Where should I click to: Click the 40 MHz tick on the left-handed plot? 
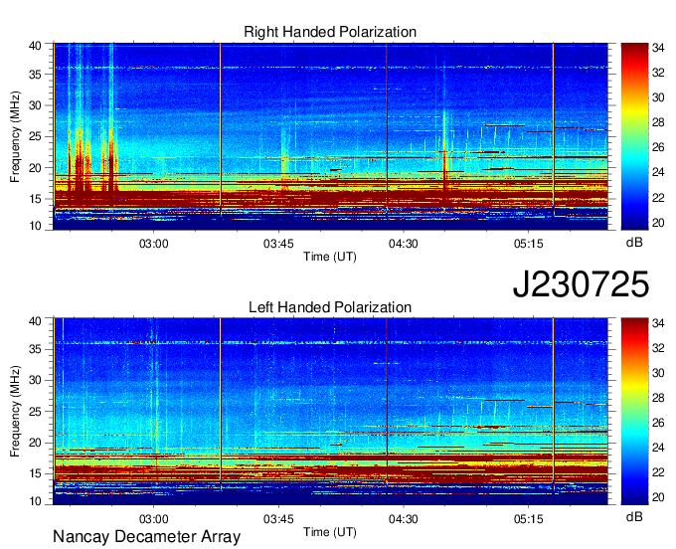tap(36, 321)
